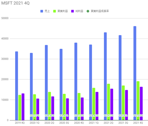Select the blue 売上 bar for 2020 1Q

[31, 86]
